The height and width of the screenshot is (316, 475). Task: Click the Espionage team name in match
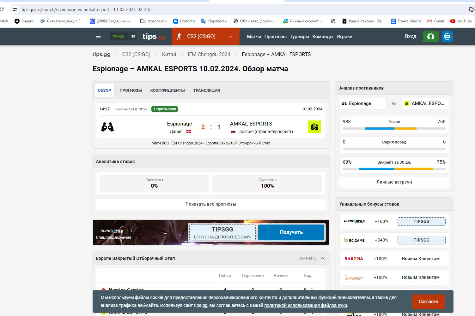[180, 124]
